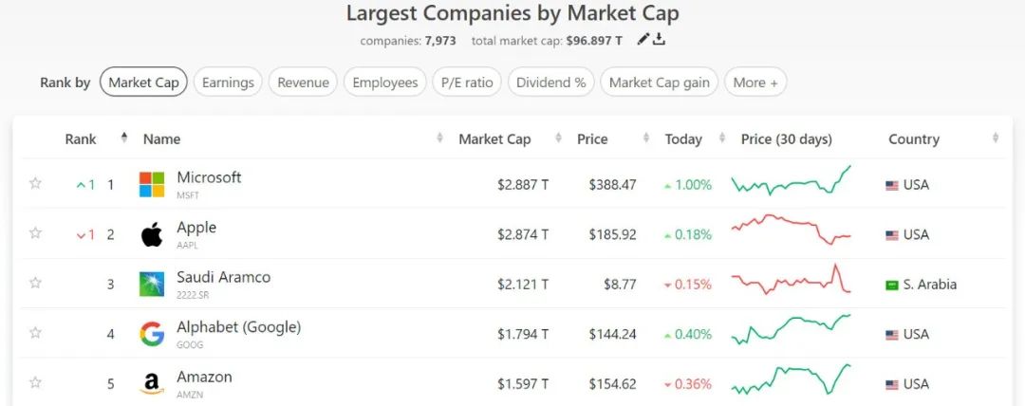Click the Amazon logo icon
The image size is (1025, 406).
pos(152,384)
